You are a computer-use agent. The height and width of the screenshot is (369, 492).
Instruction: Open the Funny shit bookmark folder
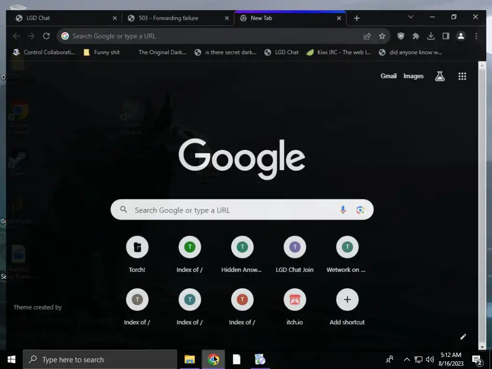coord(102,52)
